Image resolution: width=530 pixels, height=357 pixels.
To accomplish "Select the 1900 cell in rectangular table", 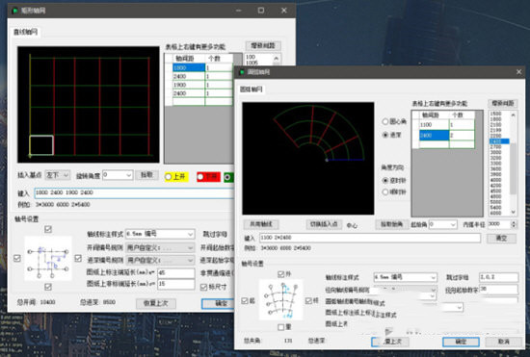I will click(189, 85).
